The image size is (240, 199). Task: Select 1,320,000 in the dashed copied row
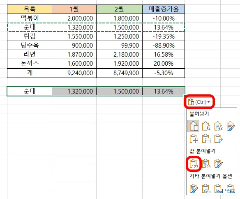[x=74, y=27]
